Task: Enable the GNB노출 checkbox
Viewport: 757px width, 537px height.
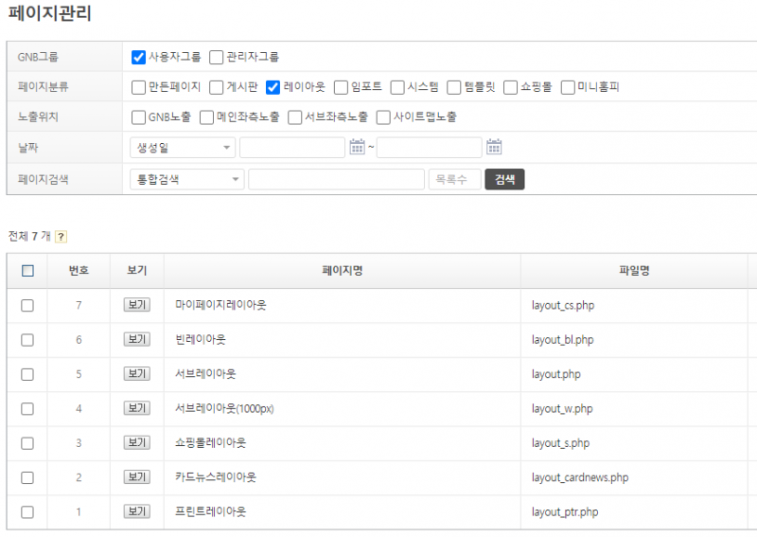Action: point(138,117)
